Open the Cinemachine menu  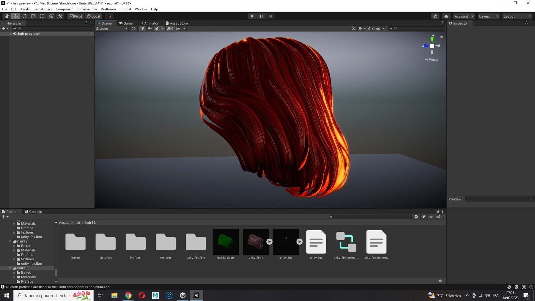[x=87, y=9]
